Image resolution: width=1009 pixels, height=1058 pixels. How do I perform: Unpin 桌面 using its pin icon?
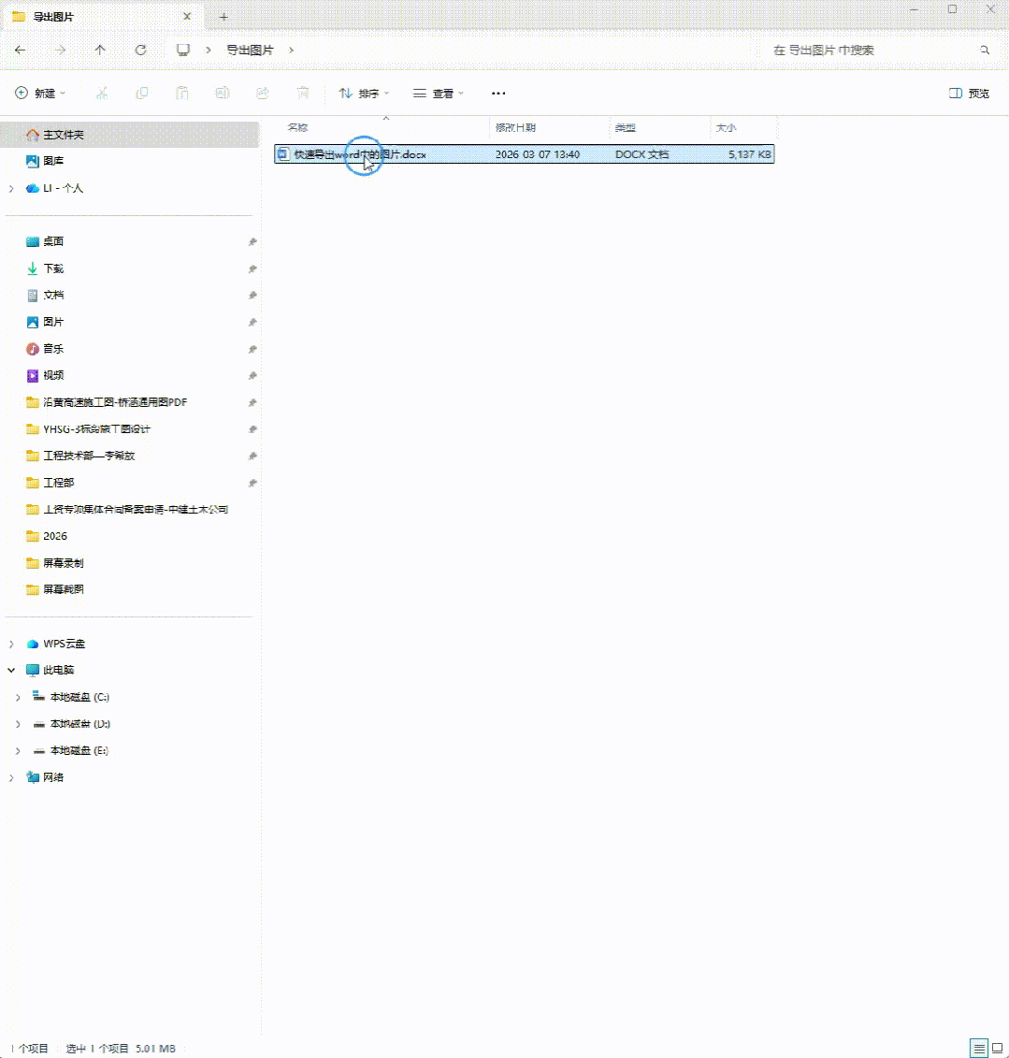coord(252,241)
